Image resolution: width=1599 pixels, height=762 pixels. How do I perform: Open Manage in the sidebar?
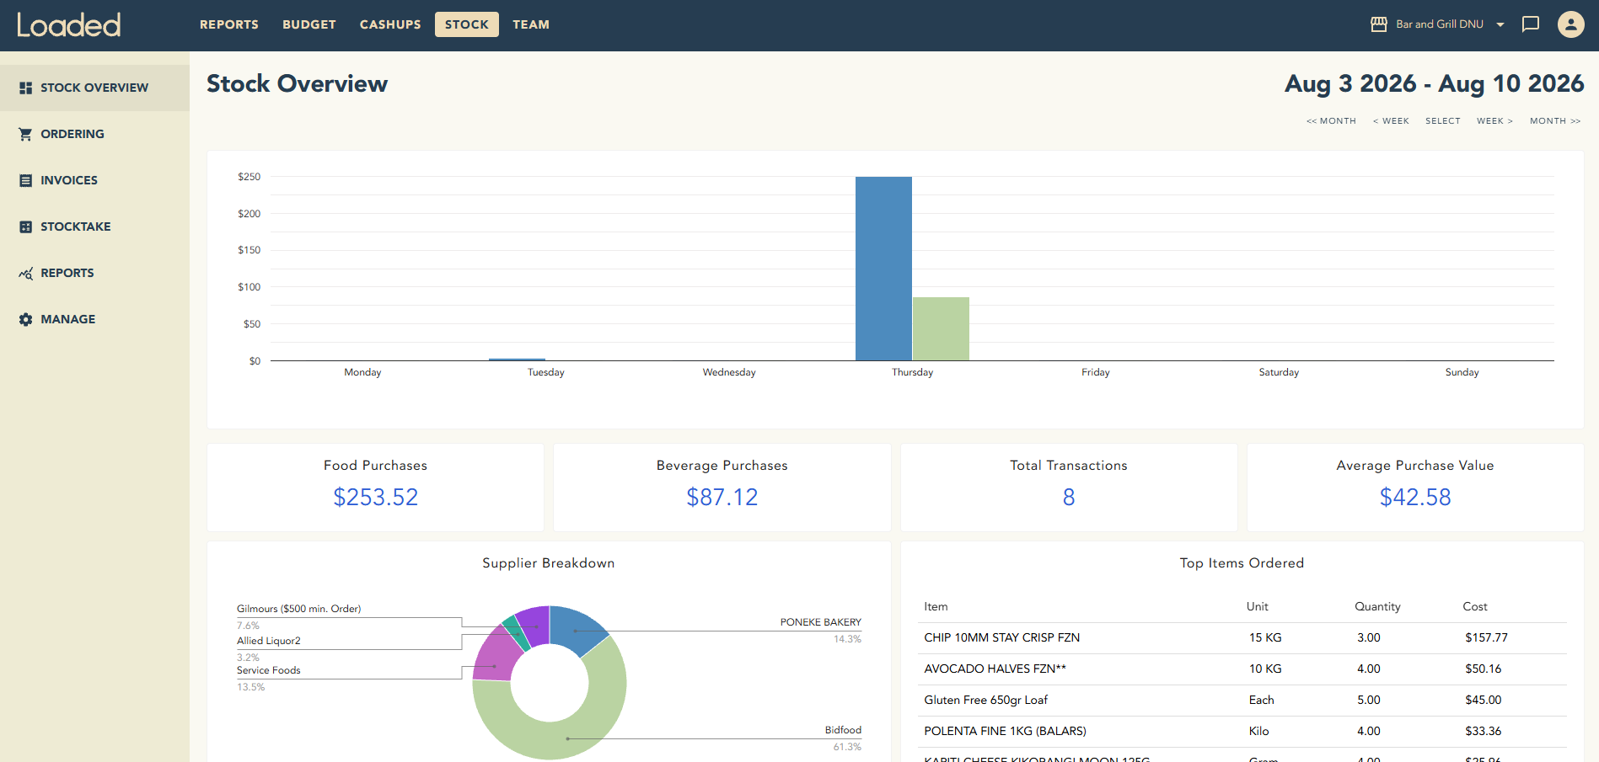(x=94, y=319)
